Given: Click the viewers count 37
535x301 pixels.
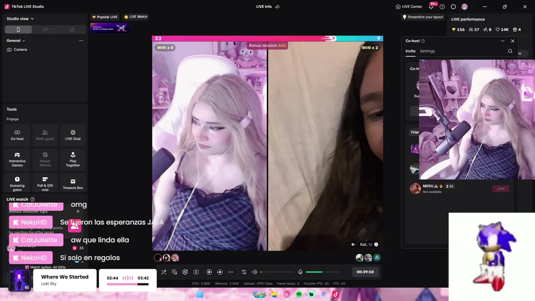Looking at the screenshot, I should coord(474,30).
